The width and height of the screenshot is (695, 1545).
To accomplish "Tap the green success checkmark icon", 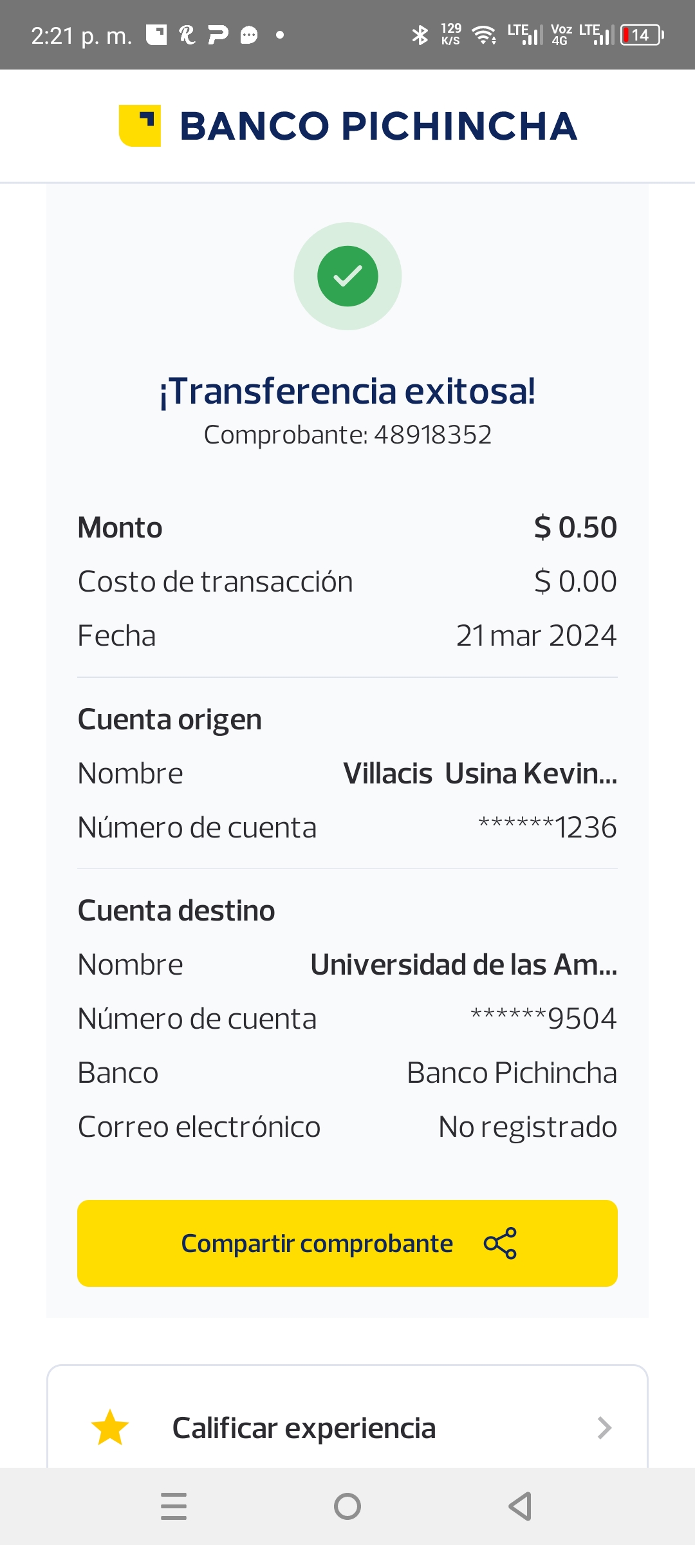I will [x=347, y=276].
